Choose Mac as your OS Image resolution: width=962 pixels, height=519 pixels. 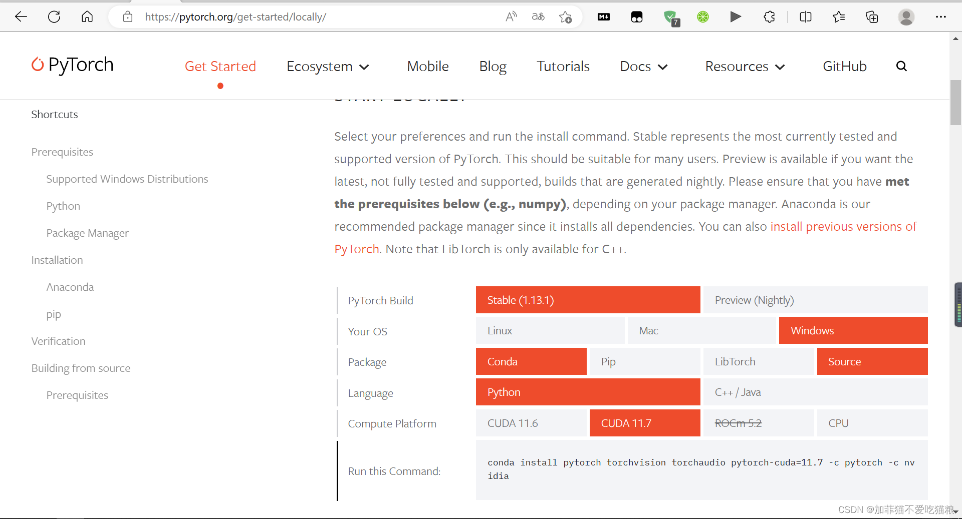[701, 331]
